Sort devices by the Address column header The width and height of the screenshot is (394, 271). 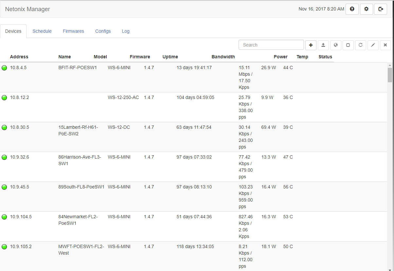(19, 57)
